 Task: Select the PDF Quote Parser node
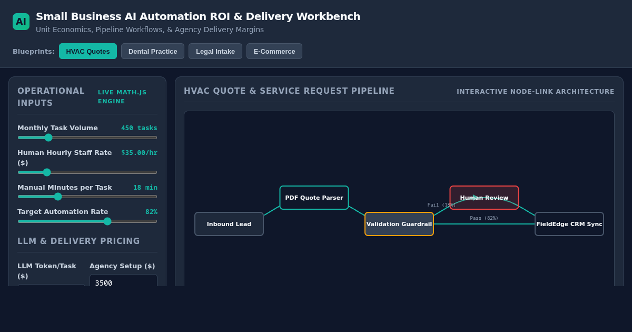pos(314,198)
